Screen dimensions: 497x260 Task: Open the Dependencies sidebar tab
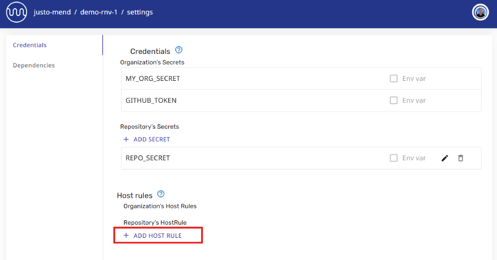pyautogui.click(x=34, y=65)
